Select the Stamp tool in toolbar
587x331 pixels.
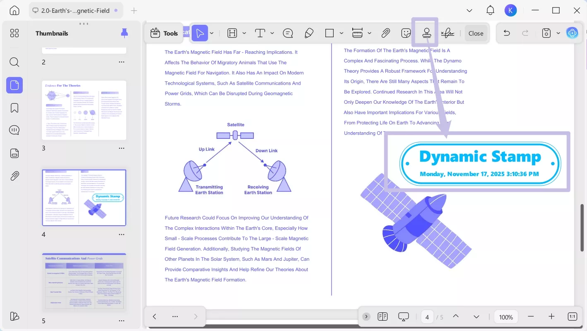(x=427, y=33)
